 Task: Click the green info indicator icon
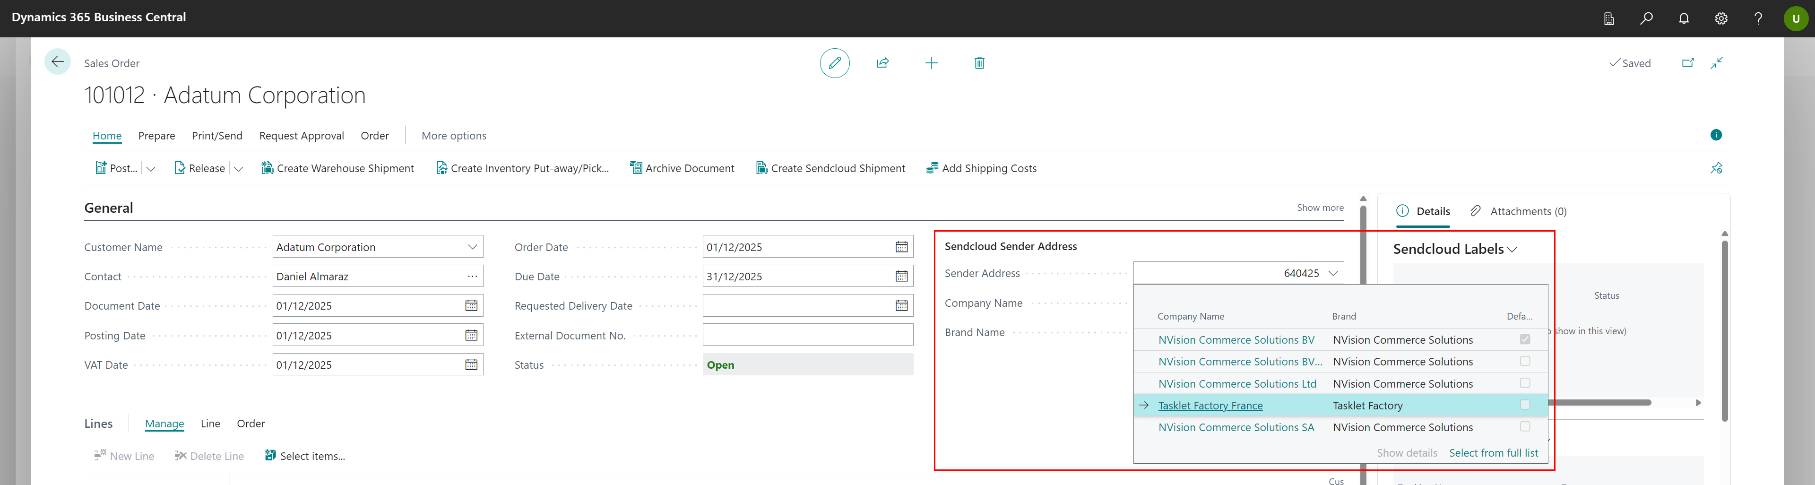click(1716, 135)
